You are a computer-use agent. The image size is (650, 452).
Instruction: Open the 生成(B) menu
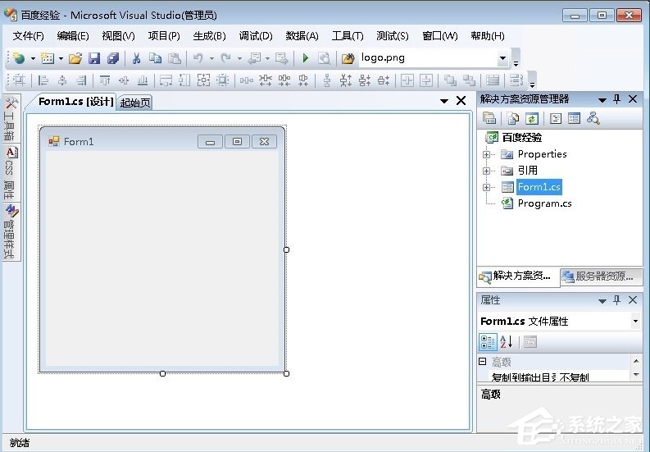(209, 36)
